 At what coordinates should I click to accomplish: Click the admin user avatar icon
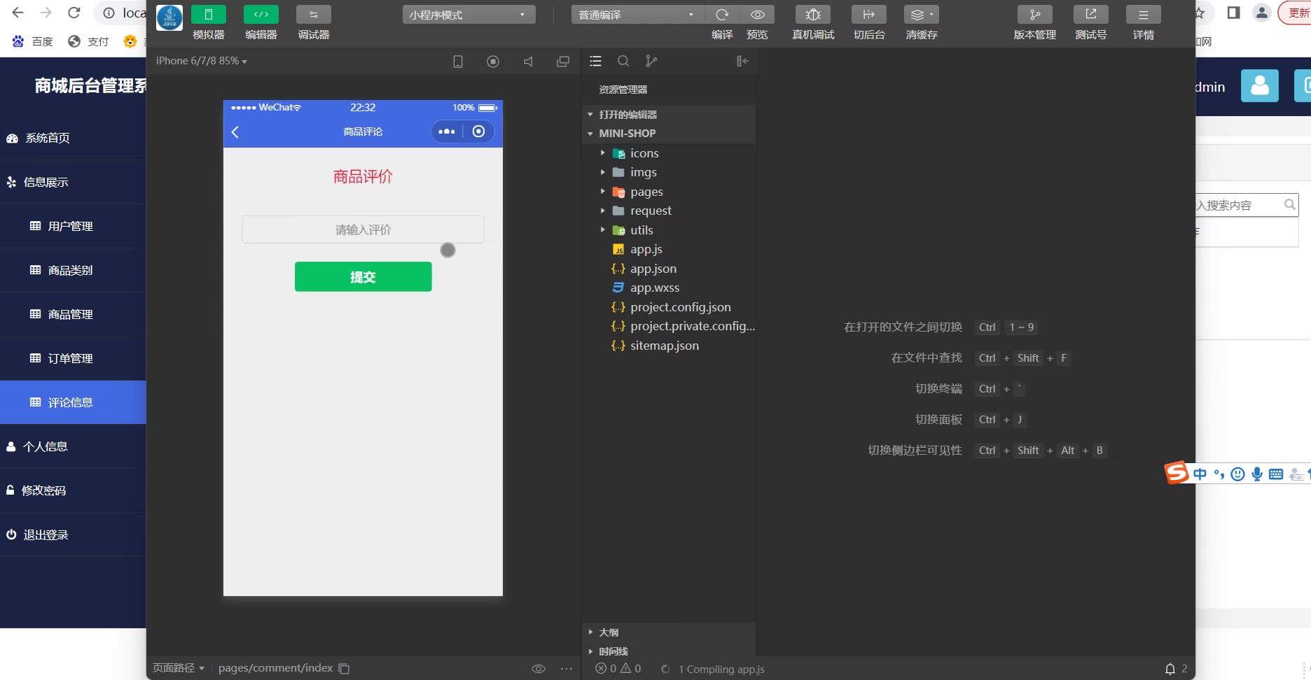(x=1260, y=86)
